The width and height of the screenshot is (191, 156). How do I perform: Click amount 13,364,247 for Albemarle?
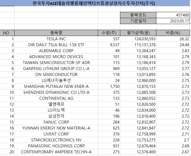point(138,51)
